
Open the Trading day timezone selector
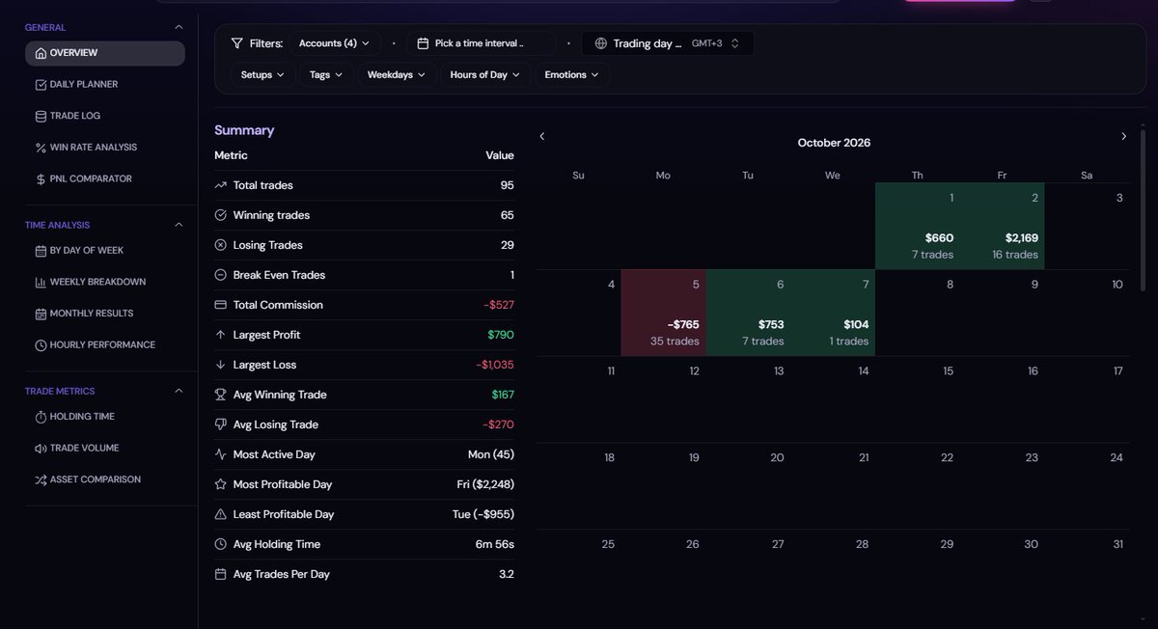point(668,43)
